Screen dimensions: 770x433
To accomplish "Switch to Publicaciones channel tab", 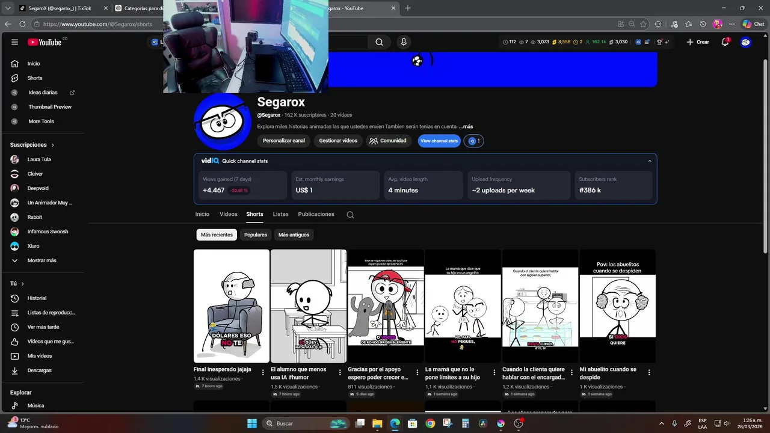I will click(316, 214).
